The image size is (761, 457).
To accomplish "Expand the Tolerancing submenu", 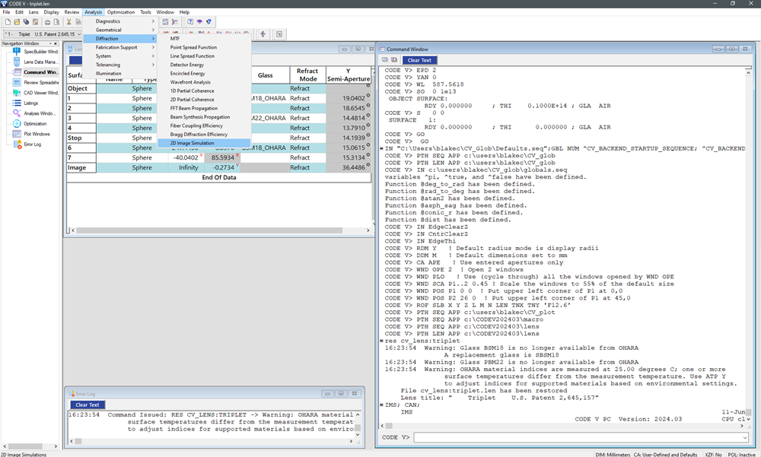I will 119,65.
